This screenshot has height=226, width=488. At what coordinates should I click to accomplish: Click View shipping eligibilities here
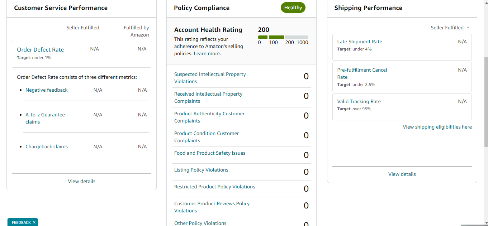pyautogui.click(x=437, y=127)
